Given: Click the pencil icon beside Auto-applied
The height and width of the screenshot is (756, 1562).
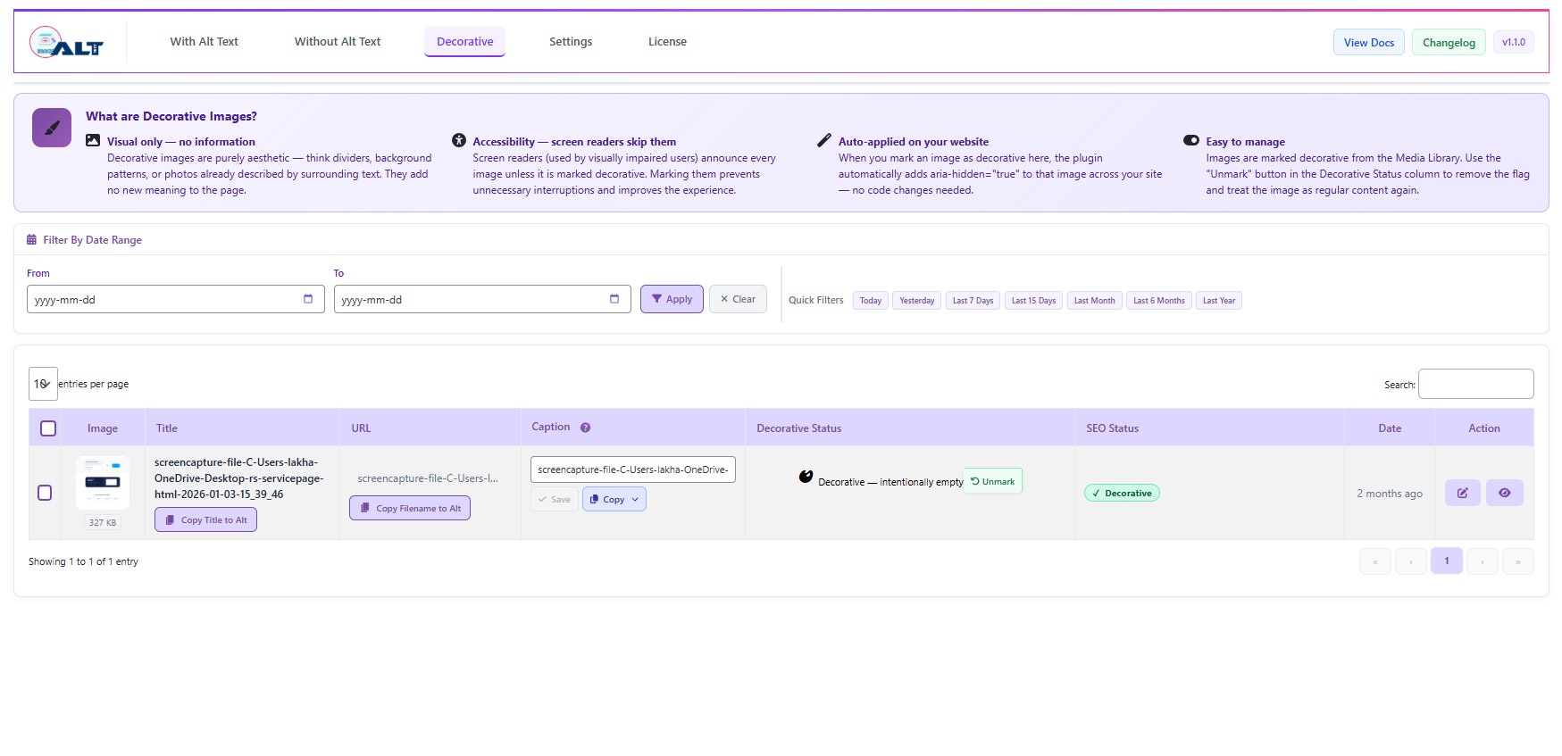Looking at the screenshot, I should [x=824, y=140].
